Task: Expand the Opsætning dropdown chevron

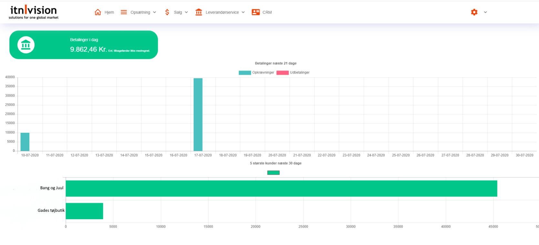Action: pos(155,12)
